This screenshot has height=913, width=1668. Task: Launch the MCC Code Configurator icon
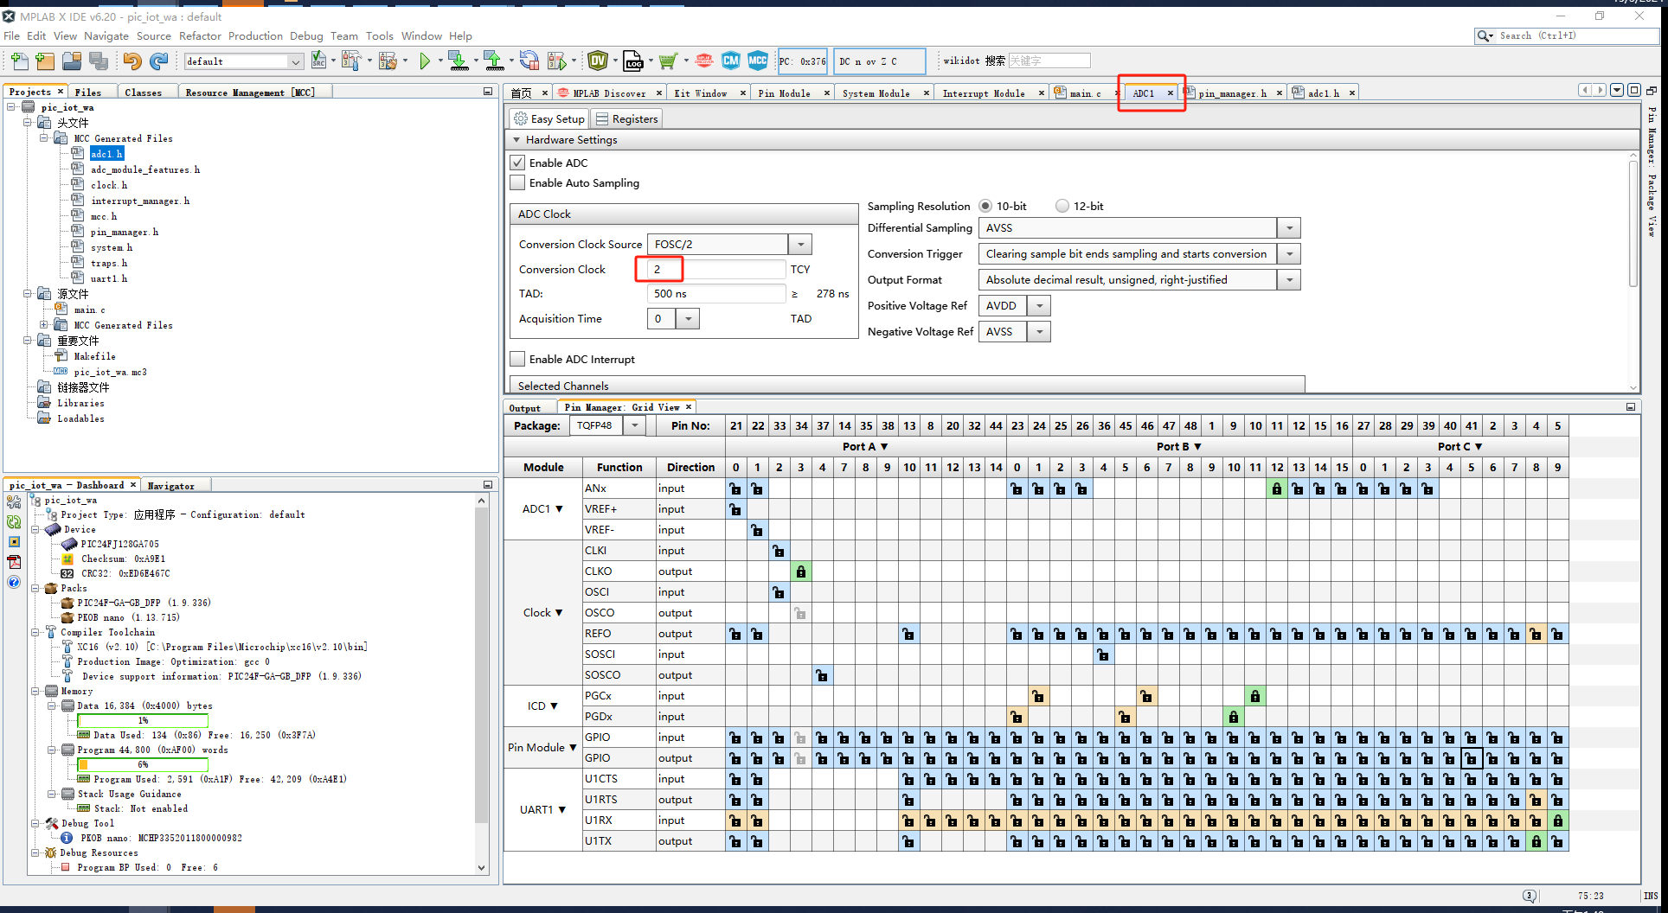(758, 61)
